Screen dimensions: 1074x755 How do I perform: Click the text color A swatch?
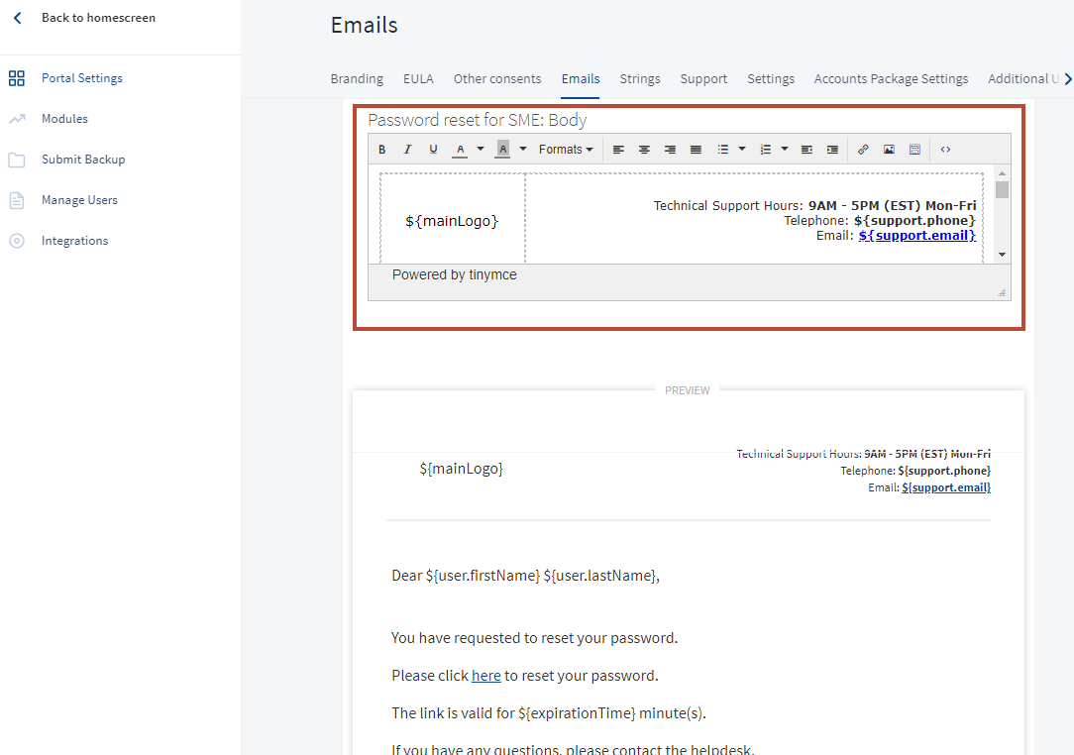click(x=461, y=150)
